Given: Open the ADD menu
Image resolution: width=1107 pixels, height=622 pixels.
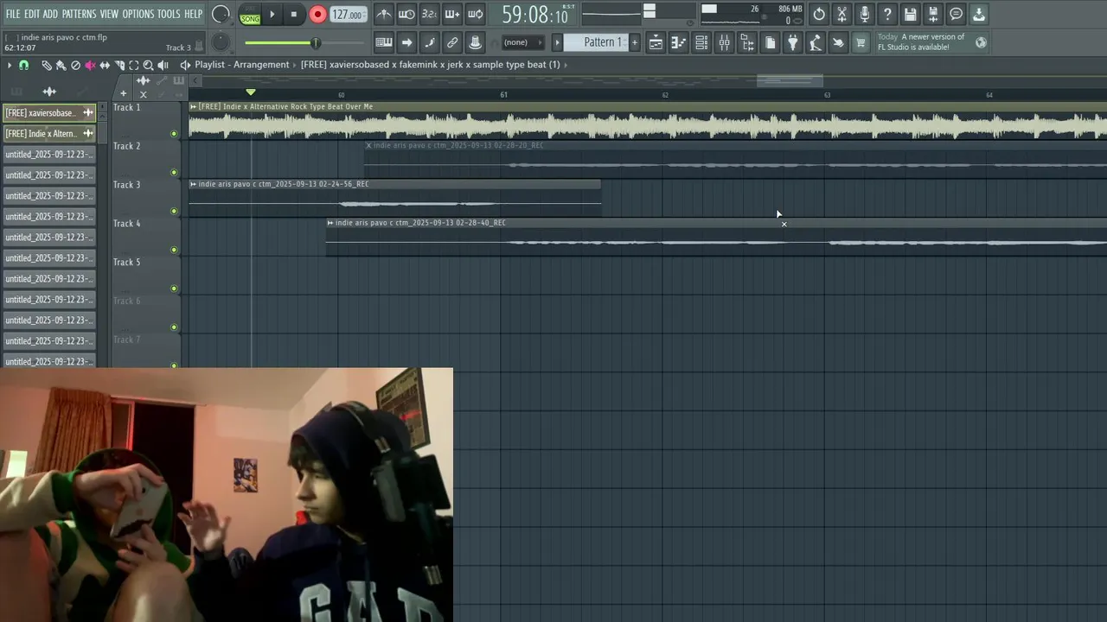Looking at the screenshot, I should tap(50, 14).
